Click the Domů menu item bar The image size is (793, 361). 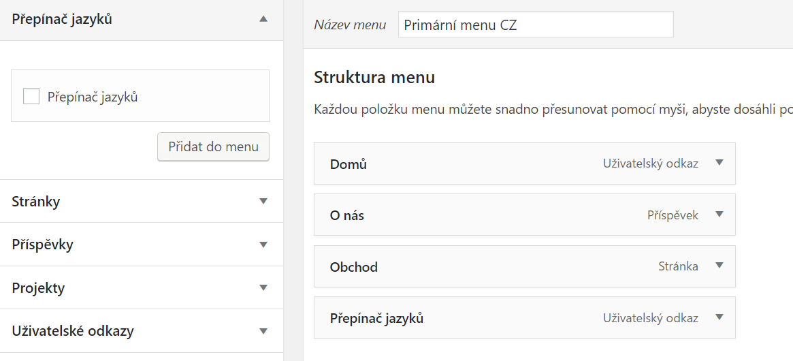click(524, 163)
